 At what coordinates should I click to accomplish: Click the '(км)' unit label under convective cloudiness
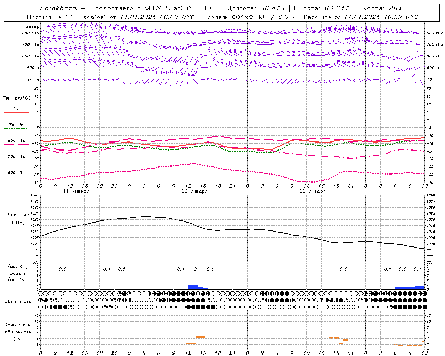(18, 339)
